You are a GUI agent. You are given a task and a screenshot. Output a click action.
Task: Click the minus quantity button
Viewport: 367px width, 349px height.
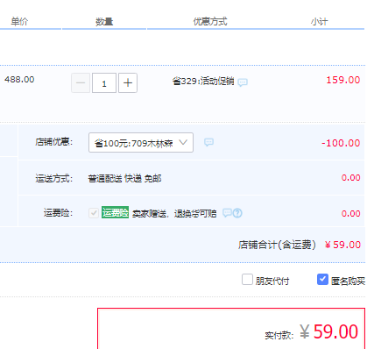tap(81, 83)
